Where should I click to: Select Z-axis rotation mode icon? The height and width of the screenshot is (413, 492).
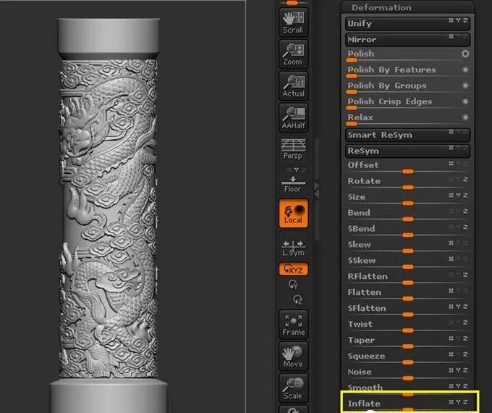coord(297,299)
